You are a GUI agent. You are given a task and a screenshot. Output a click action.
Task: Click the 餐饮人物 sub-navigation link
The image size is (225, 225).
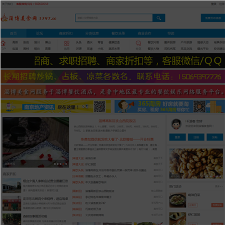point(153,49)
